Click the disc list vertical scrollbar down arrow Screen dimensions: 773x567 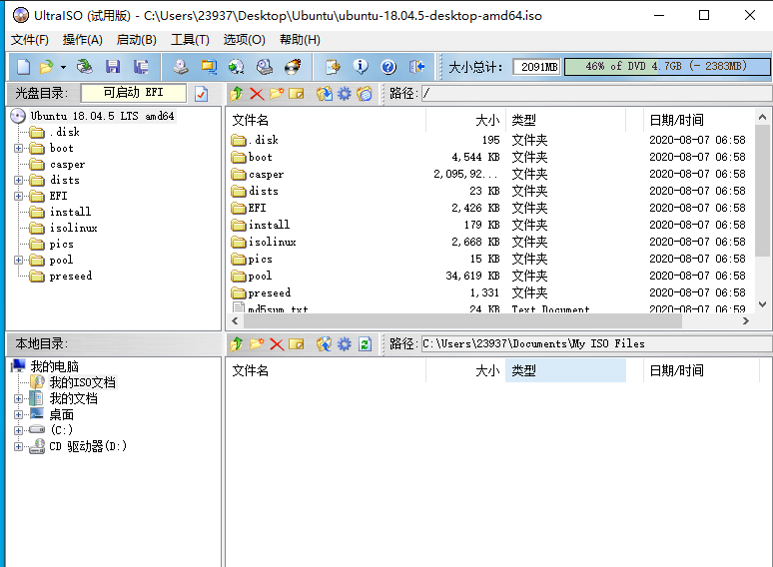[762, 304]
